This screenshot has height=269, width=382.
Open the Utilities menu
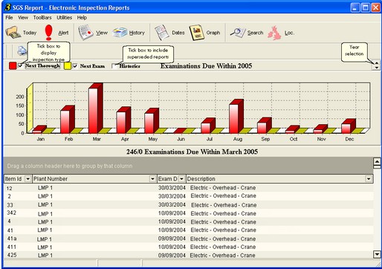65,18
